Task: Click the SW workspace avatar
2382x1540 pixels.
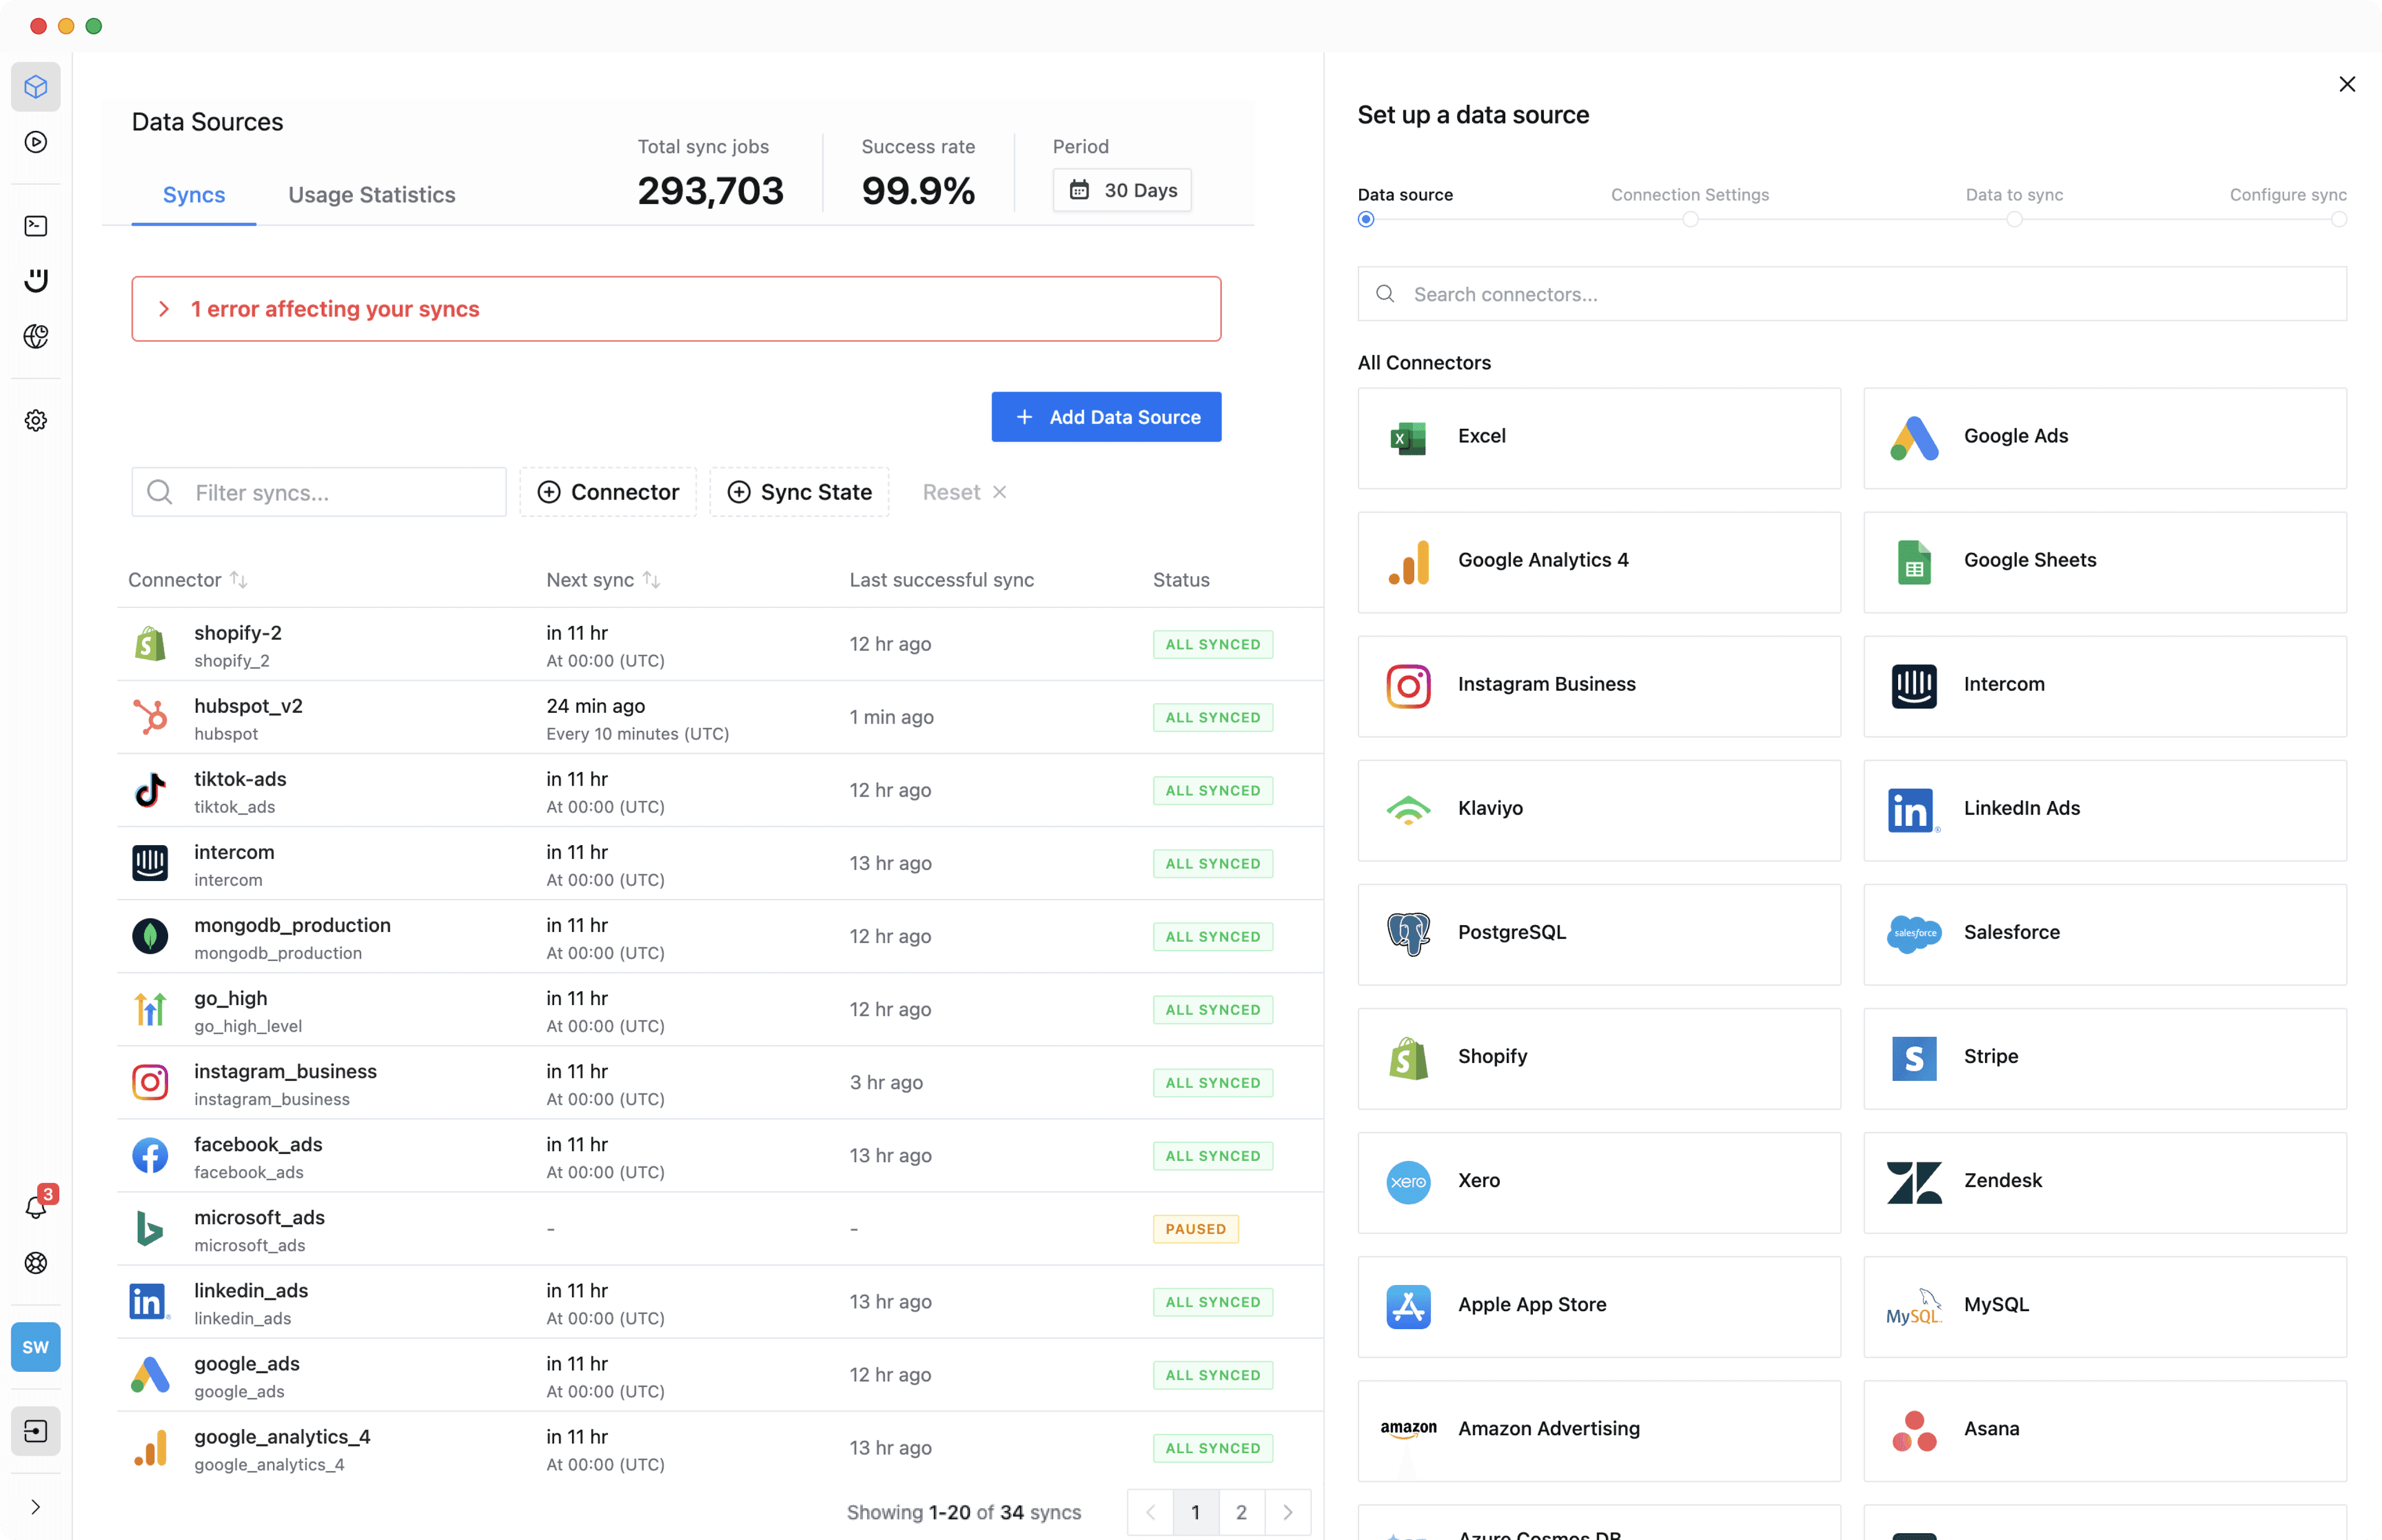Action: click(x=36, y=1347)
